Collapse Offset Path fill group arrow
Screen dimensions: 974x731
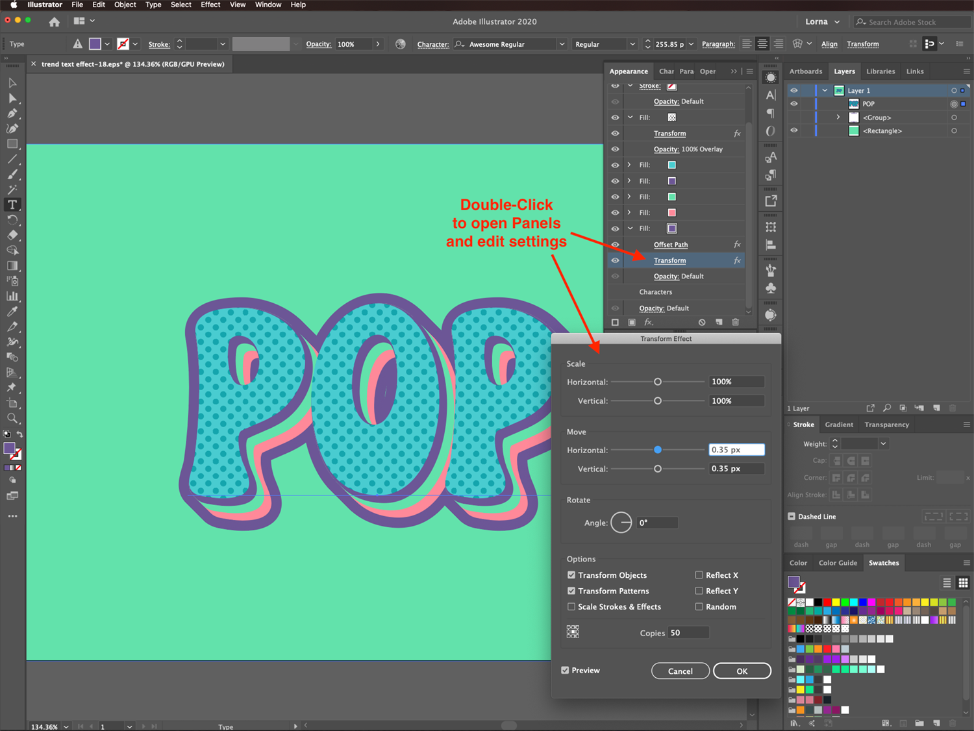(629, 229)
